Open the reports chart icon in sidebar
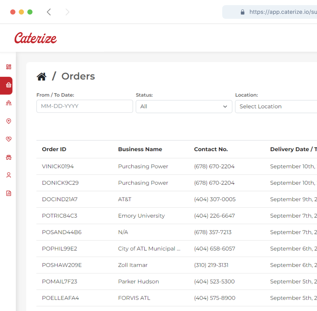Screen dimensions: 317x311 click(9, 193)
